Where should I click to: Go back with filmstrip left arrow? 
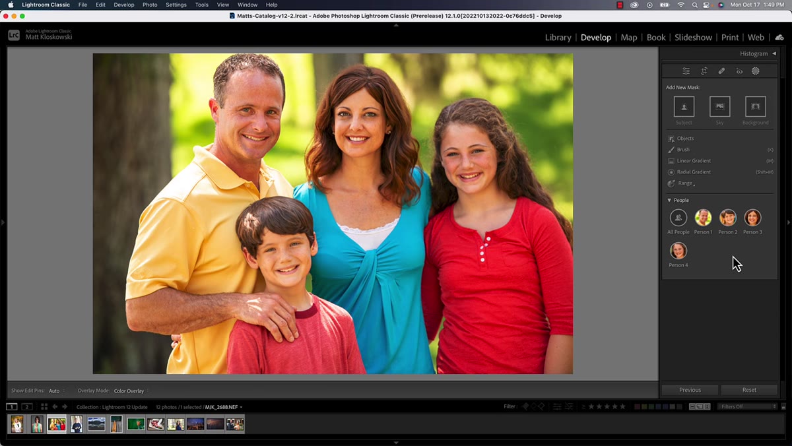pyautogui.click(x=55, y=407)
